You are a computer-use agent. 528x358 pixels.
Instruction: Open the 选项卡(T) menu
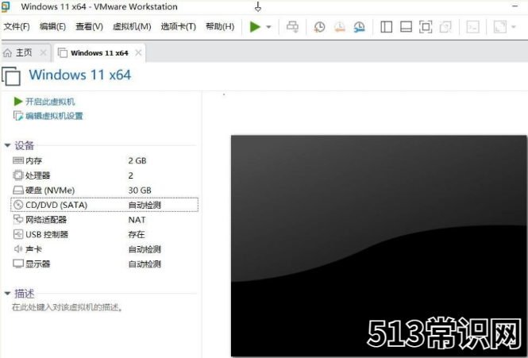[178, 27]
